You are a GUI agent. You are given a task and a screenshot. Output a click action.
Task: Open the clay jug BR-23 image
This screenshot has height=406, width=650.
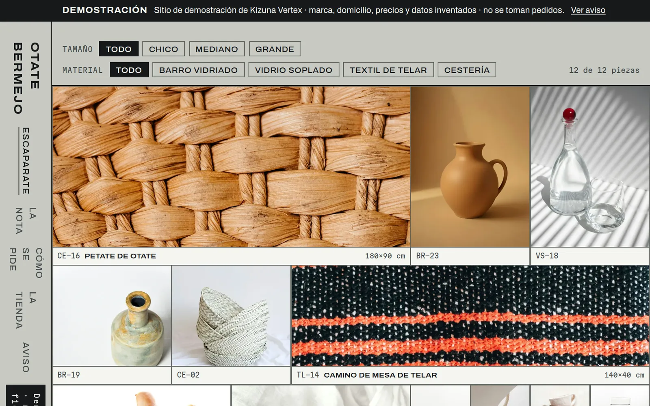[x=470, y=166]
